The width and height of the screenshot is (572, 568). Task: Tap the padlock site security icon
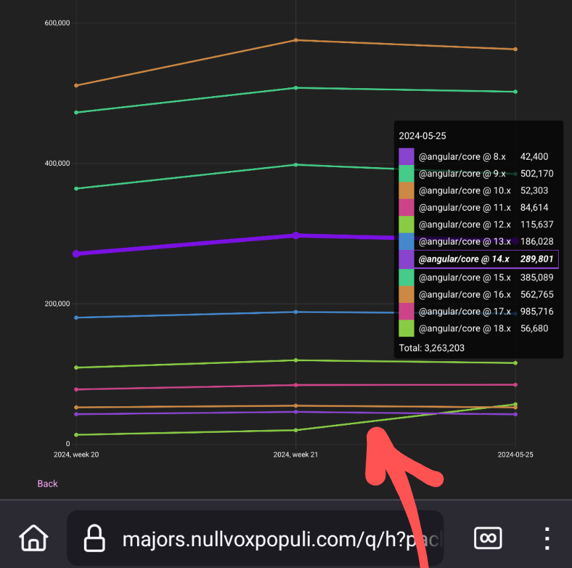coord(95,538)
